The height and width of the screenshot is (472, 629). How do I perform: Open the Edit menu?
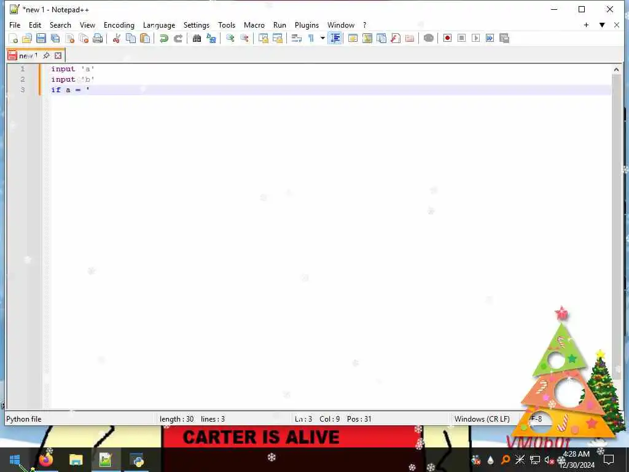pos(35,25)
